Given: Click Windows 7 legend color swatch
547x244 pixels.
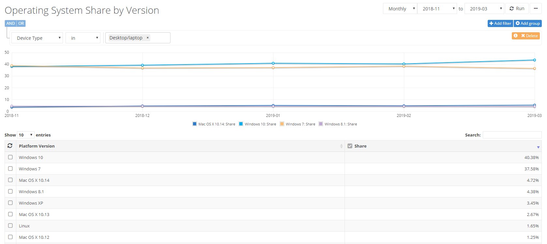Looking at the screenshot, I should (282, 124).
